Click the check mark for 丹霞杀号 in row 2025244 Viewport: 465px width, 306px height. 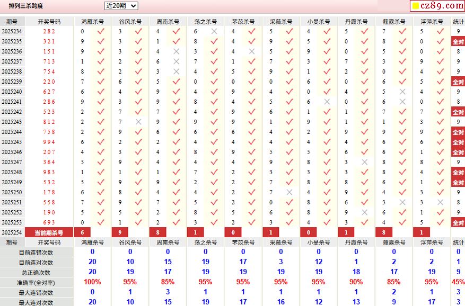coord(364,132)
